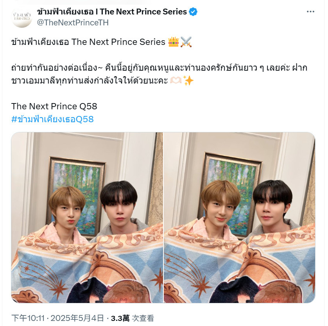Click the "The Next Prince Q58" text line

[54, 106]
